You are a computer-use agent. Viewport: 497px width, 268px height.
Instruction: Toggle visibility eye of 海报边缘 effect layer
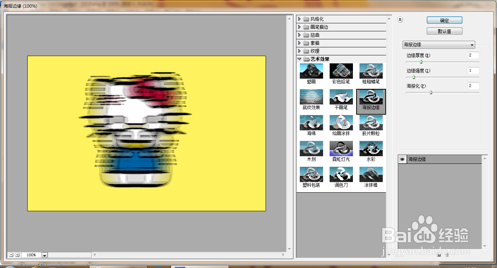click(x=402, y=159)
